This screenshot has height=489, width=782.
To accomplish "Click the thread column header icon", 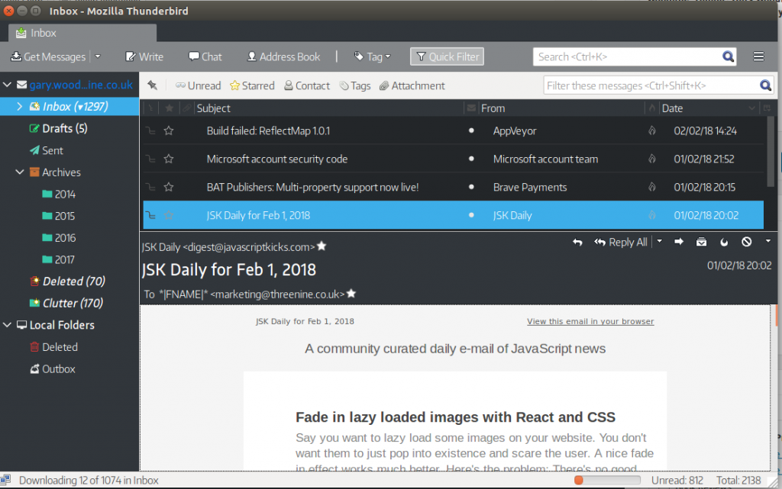I will coord(150,108).
